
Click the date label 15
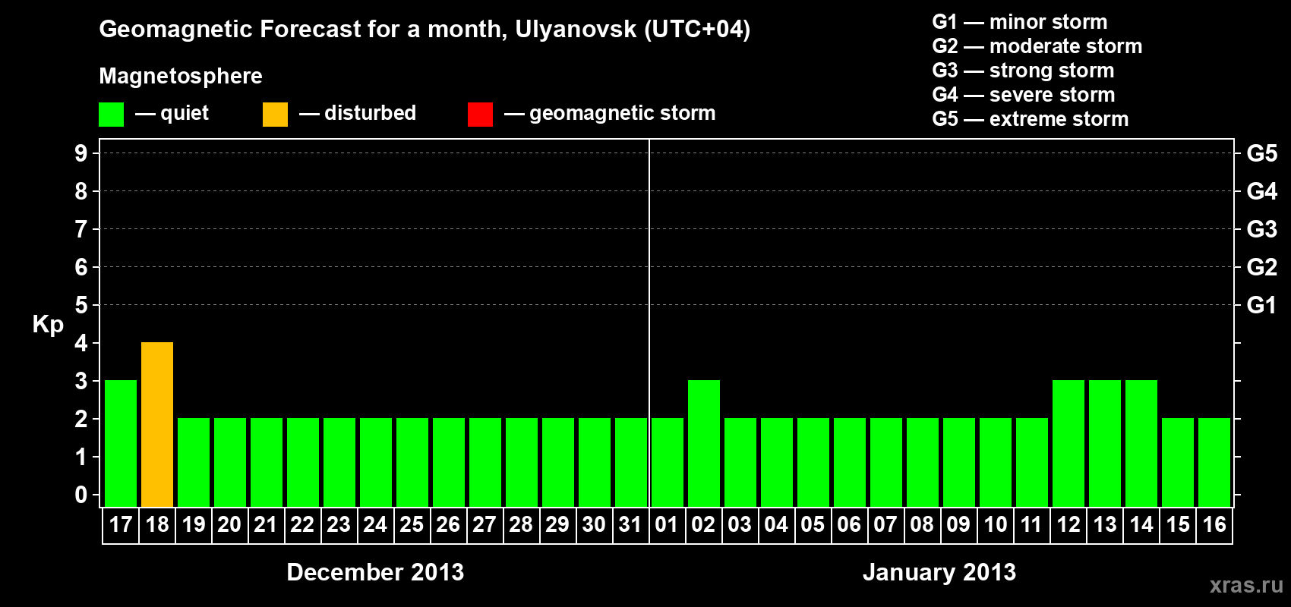click(x=1178, y=524)
